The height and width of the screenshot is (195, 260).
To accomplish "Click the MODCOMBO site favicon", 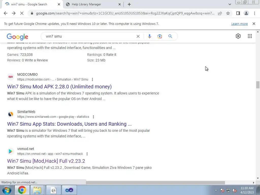I will (x=11, y=77).
